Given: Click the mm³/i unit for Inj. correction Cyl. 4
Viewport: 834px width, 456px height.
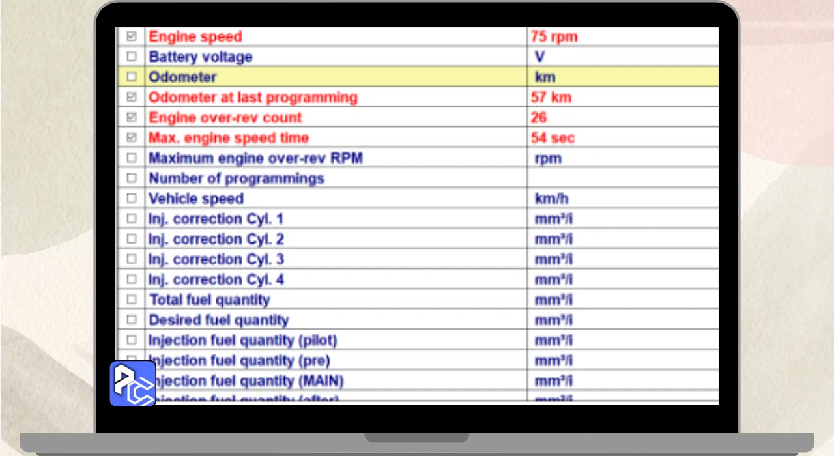Looking at the screenshot, I should pos(554,279).
